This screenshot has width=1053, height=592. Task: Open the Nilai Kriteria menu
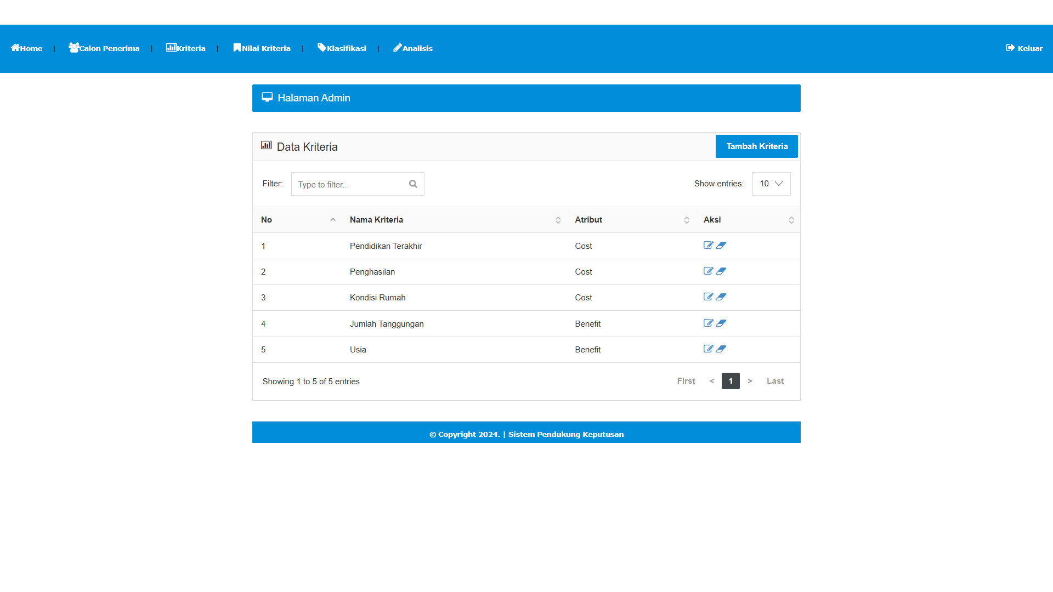(262, 48)
